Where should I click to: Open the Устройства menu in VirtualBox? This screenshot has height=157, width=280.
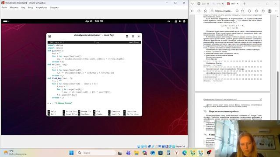point(42,7)
